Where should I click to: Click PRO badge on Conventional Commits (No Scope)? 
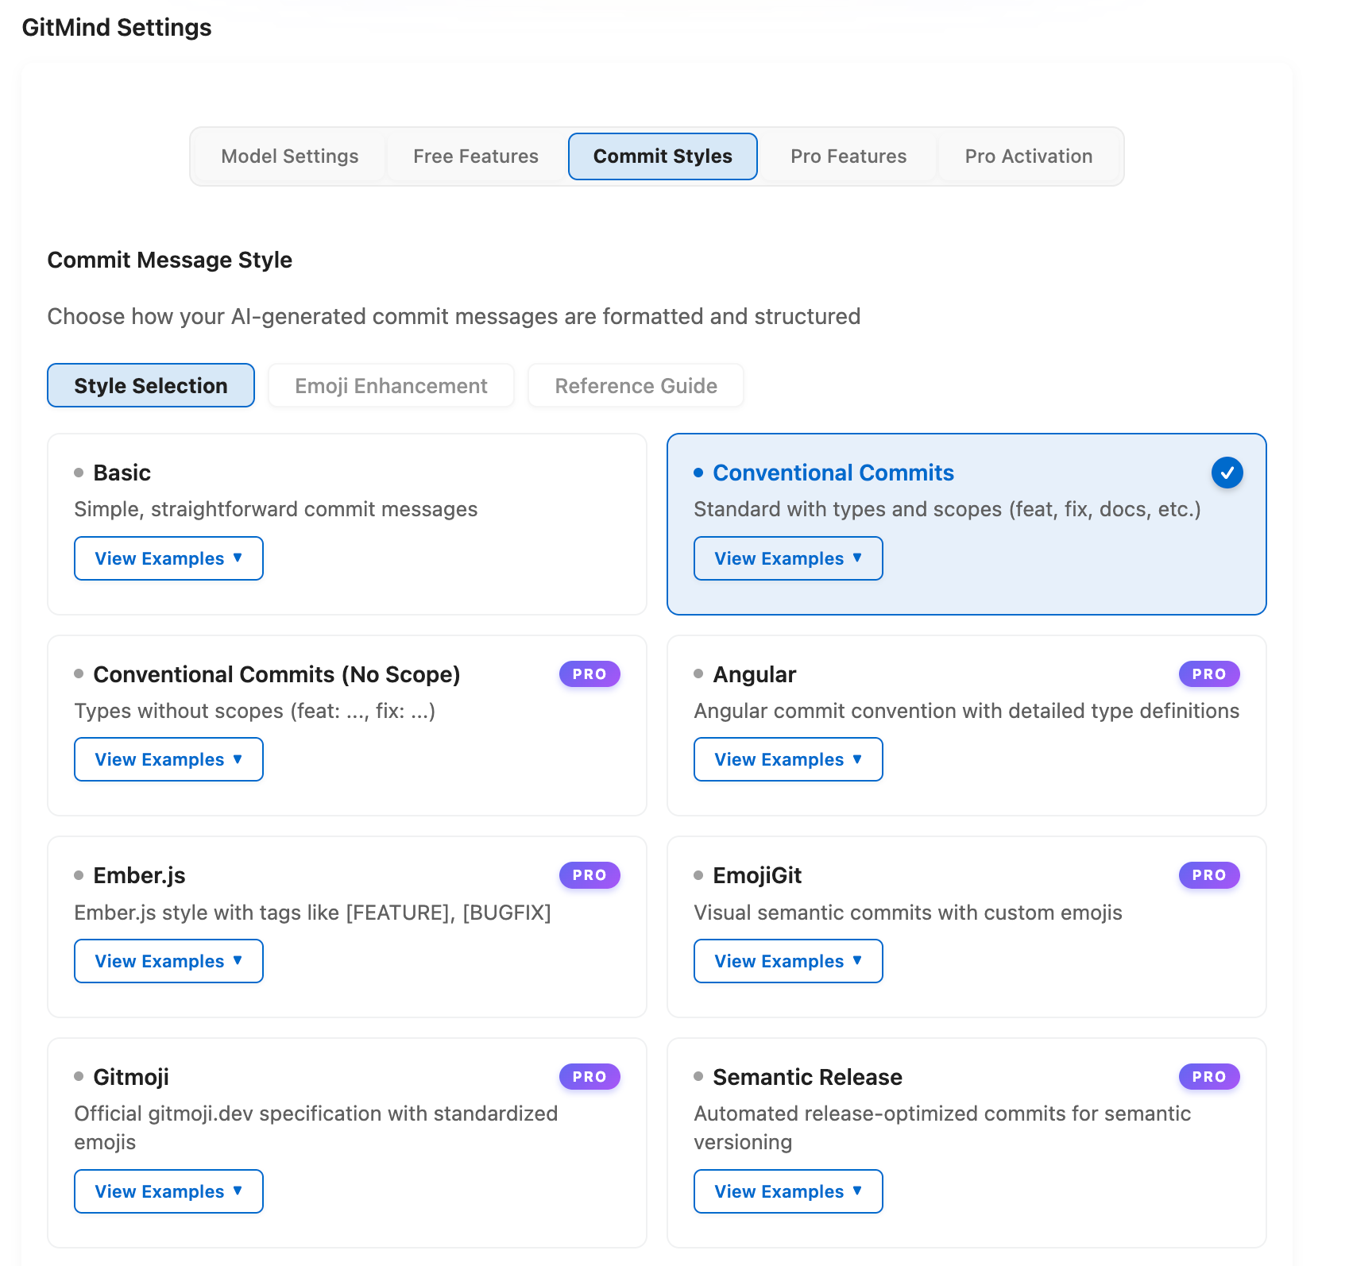coord(589,674)
